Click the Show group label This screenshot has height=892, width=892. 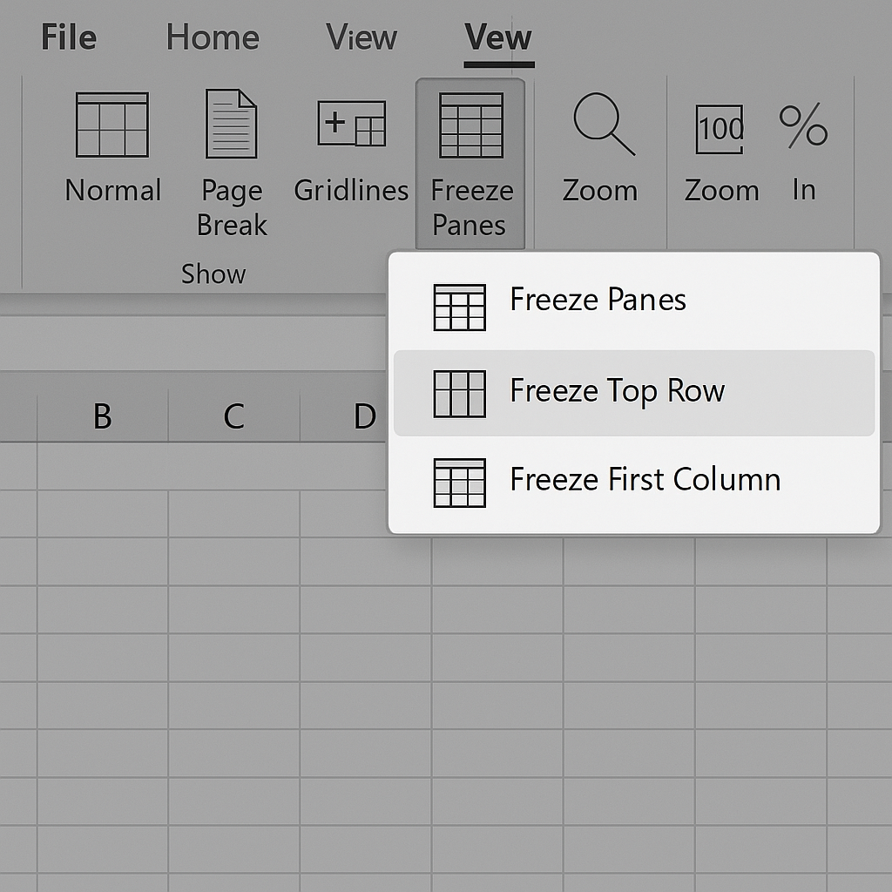click(x=213, y=274)
